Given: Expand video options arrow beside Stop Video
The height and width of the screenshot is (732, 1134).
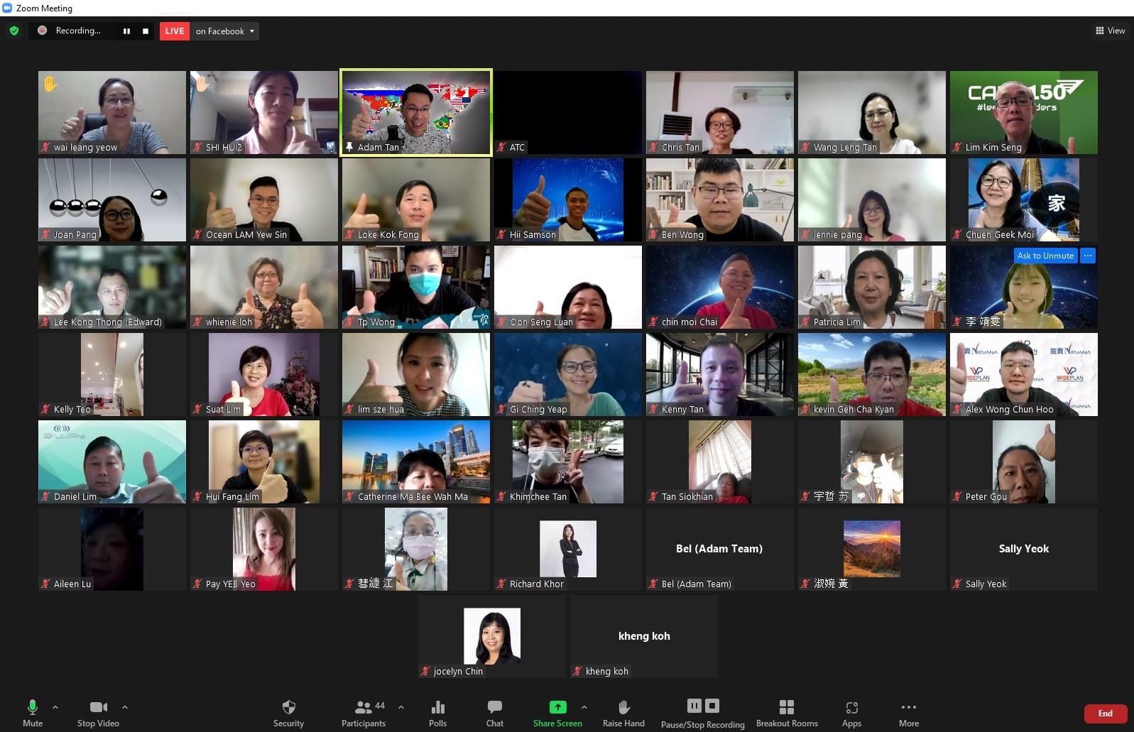Looking at the screenshot, I should (125, 707).
